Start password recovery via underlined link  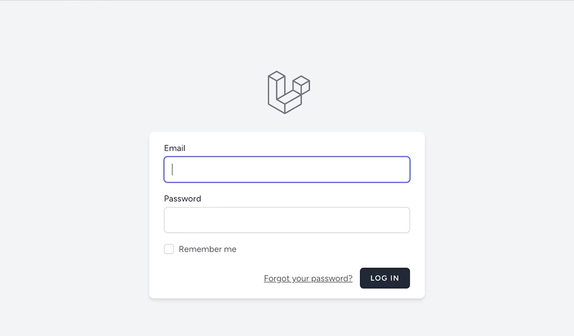[x=308, y=278]
